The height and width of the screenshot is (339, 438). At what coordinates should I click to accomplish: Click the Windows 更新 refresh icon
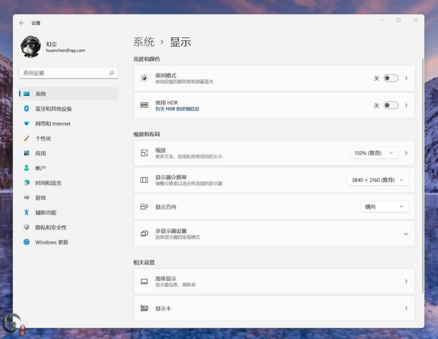click(x=27, y=242)
